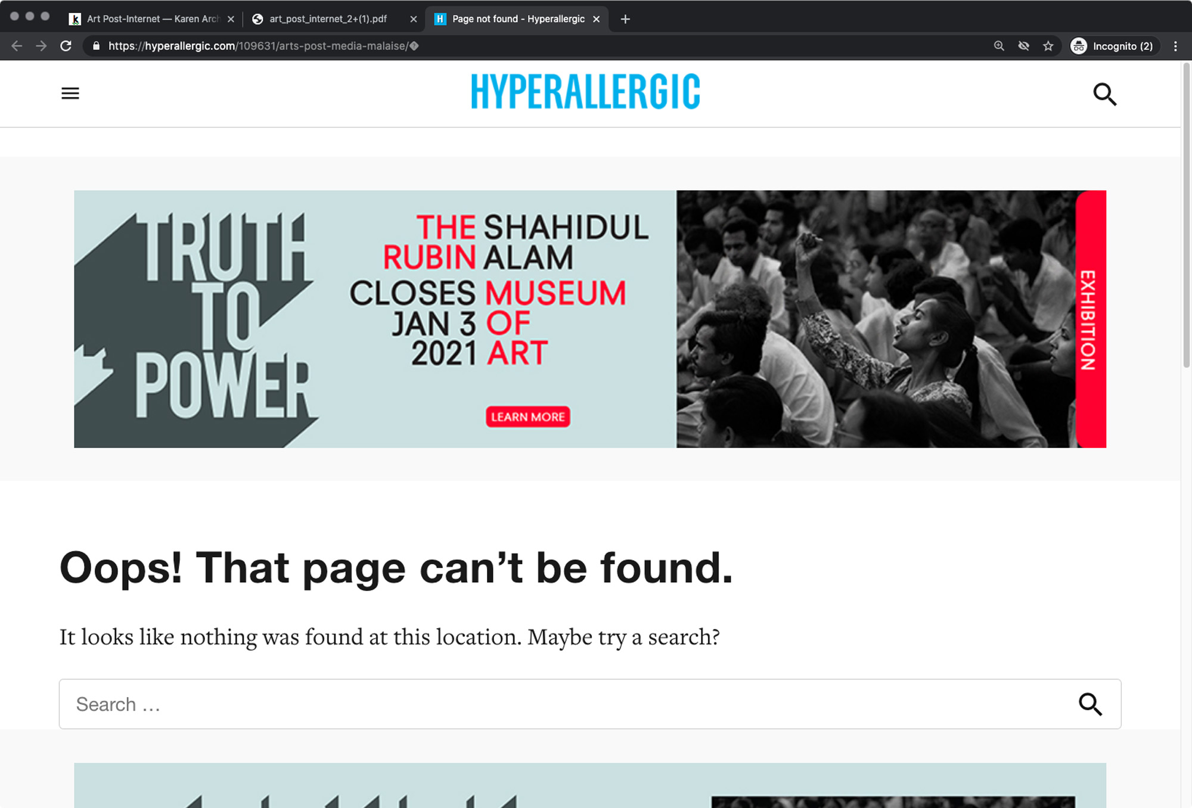Click the Incognito profile indicator
This screenshot has height=808, width=1192.
[x=1112, y=46]
